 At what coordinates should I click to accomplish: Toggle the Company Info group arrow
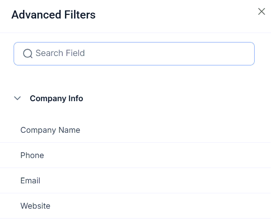[x=18, y=98]
